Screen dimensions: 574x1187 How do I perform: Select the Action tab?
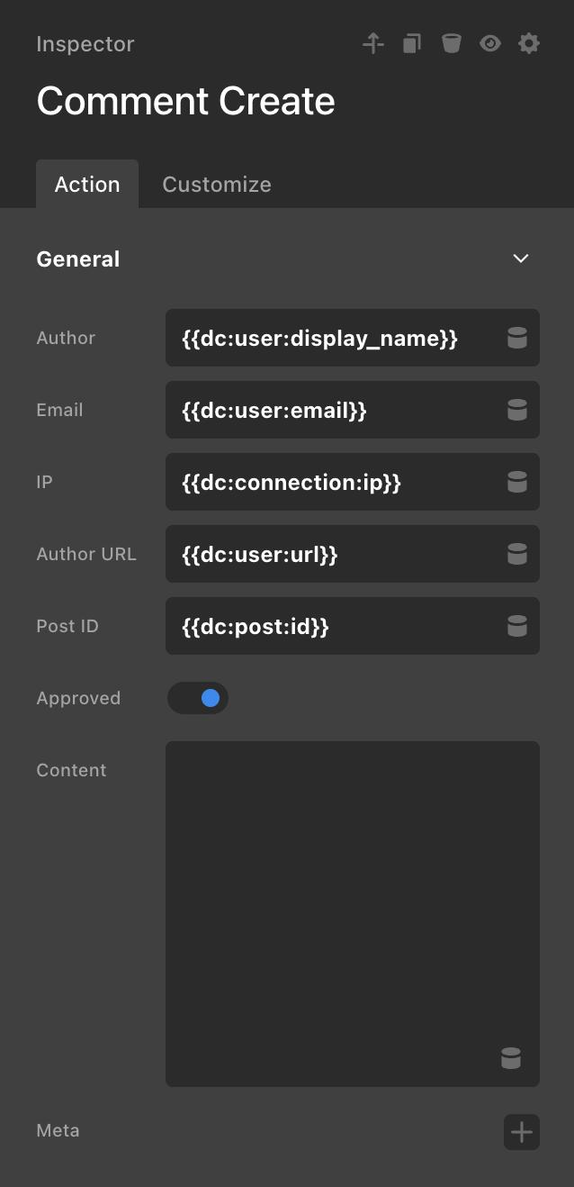pos(87,185)
